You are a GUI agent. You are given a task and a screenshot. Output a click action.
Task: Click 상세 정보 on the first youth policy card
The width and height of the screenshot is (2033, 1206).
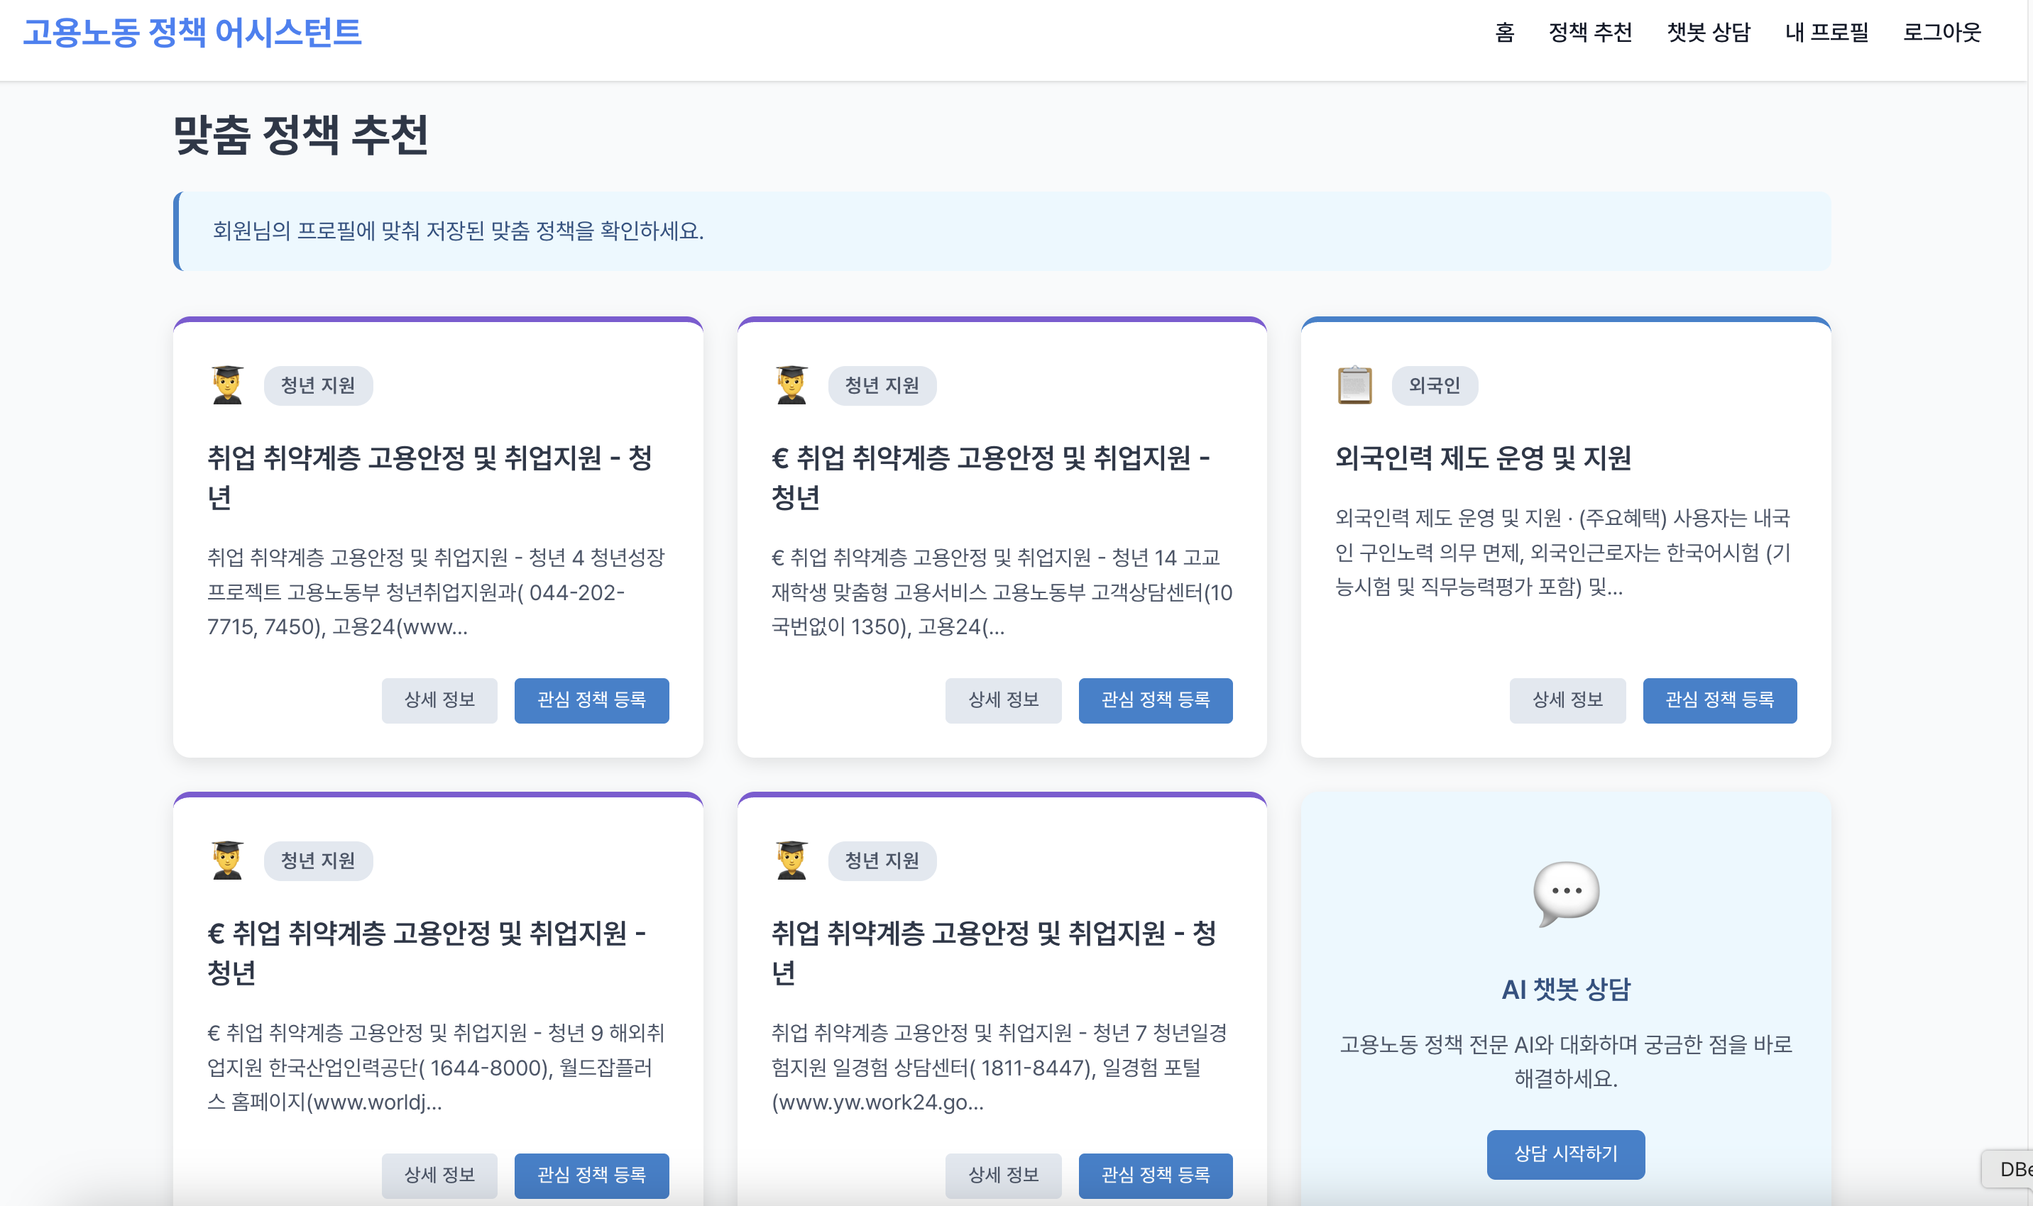tap(439, 699)
